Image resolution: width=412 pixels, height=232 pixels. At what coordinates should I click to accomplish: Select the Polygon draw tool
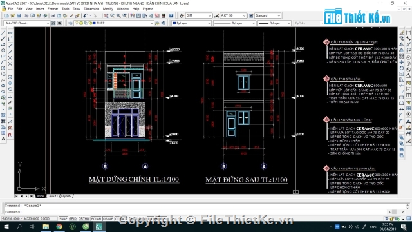(3, 50)
